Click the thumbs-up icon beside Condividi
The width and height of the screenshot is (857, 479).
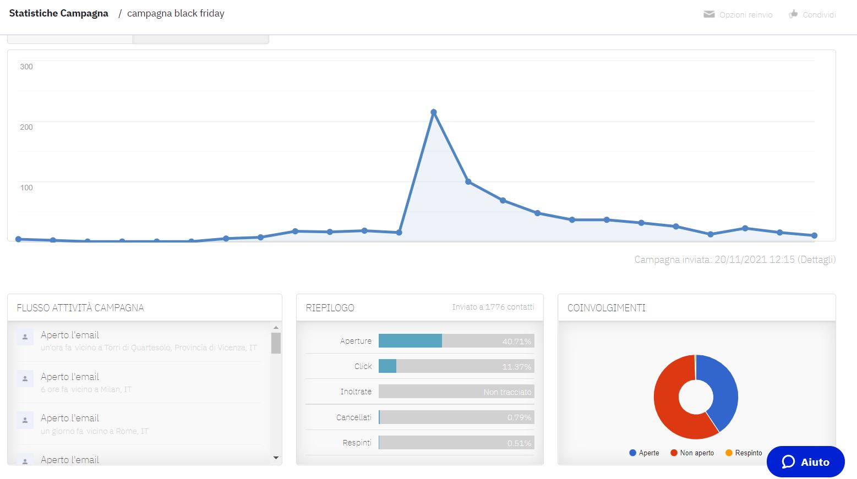(793, 14)
